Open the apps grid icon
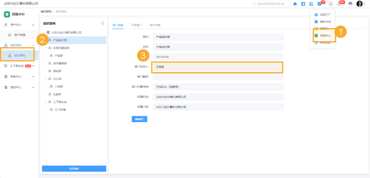This screenshot has height=178, width=370. pyautogui.click(x=311, y=4)
